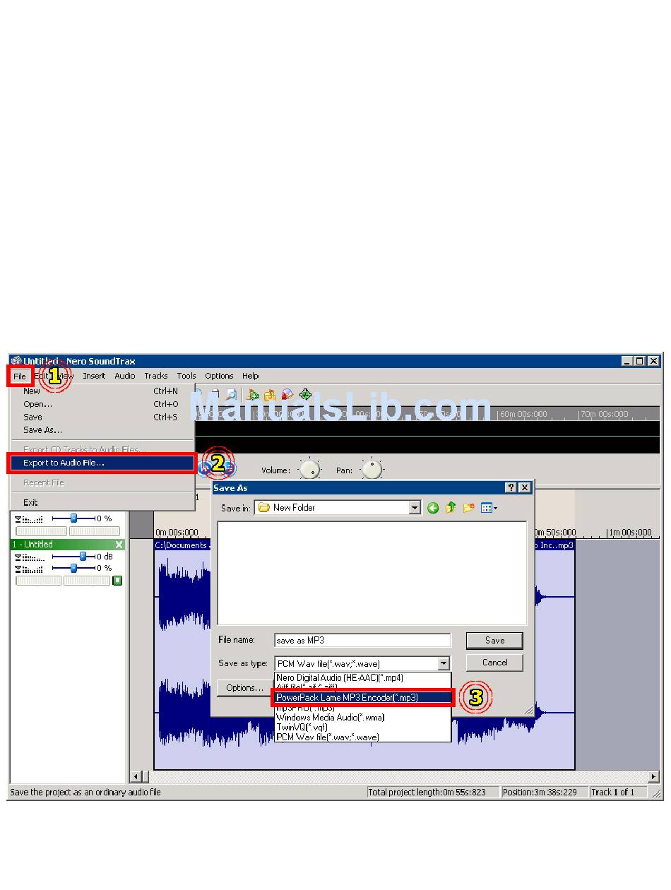Click the yellow folder import toolbar icon
Image resolution: width=671 pixels, height=890 pixels.
tap(269, 395)
